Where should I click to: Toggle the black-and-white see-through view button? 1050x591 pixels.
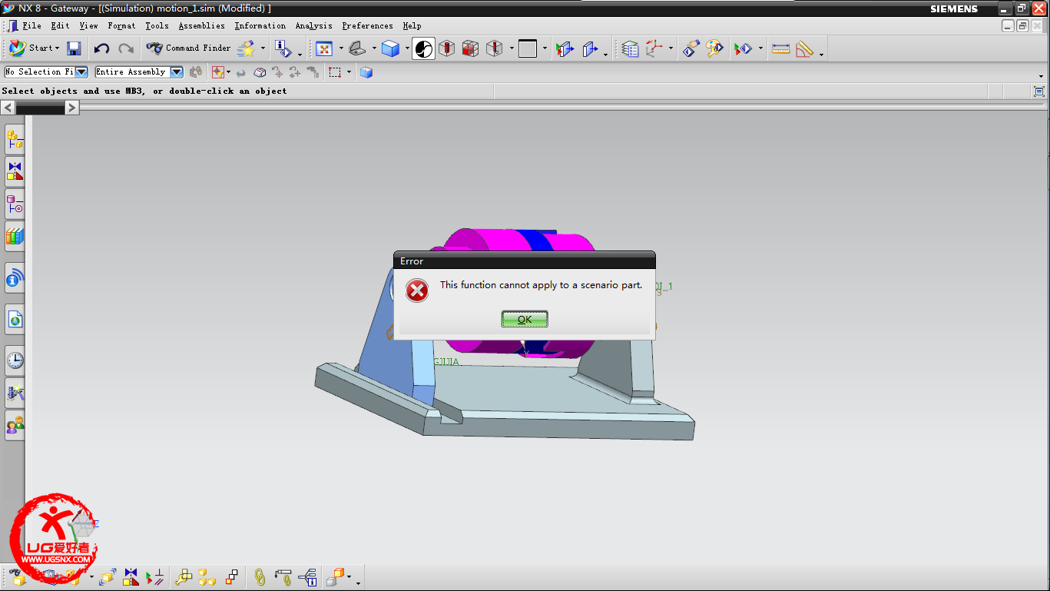(x=423, y=48)
